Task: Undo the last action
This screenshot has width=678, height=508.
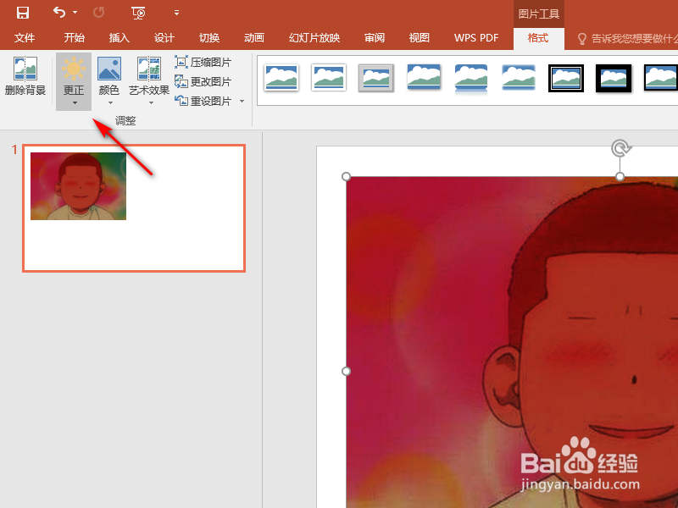Action: [58, 12]
